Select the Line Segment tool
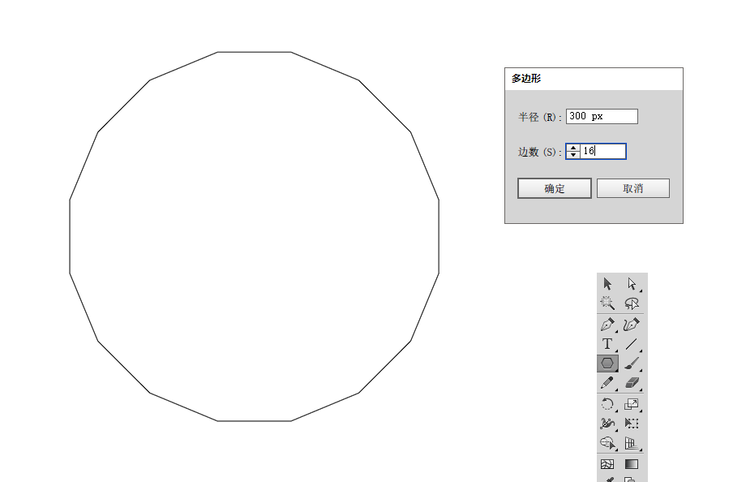This screenshot has height=482, width=746. [632, 344]
